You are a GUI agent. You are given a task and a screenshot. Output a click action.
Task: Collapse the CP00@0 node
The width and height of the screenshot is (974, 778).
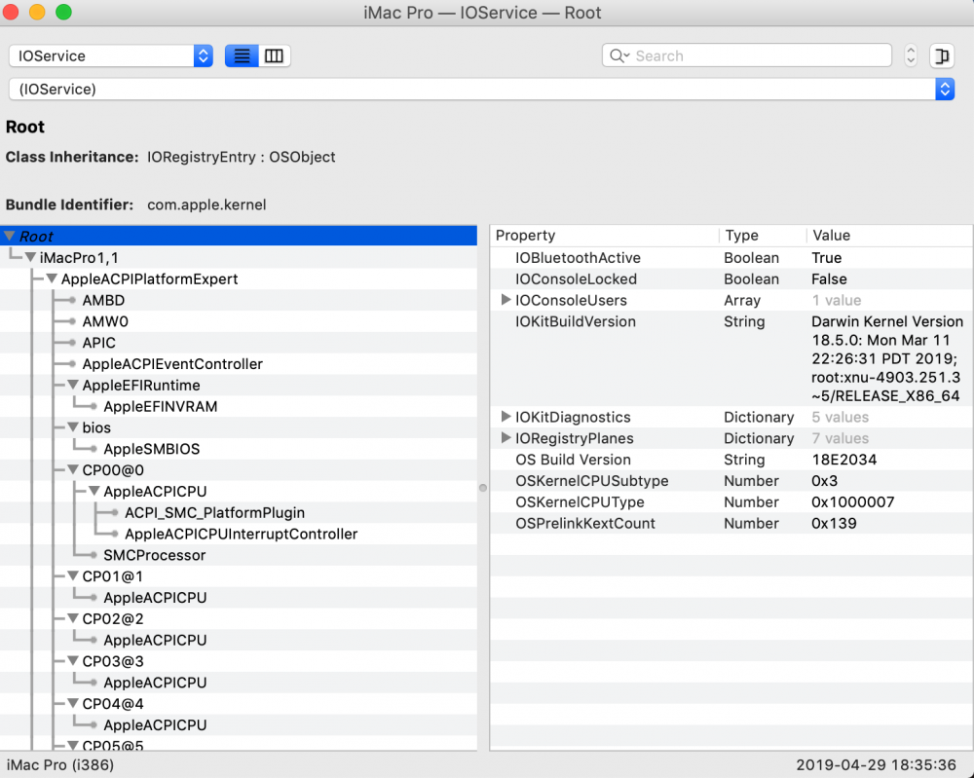tap(73, 470)
